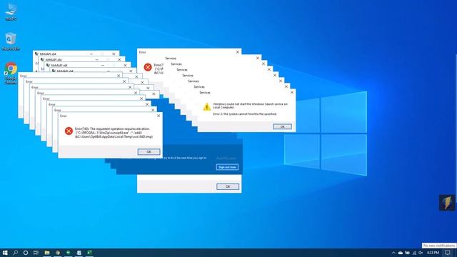Show hidden system tray icons chevron

393,253
